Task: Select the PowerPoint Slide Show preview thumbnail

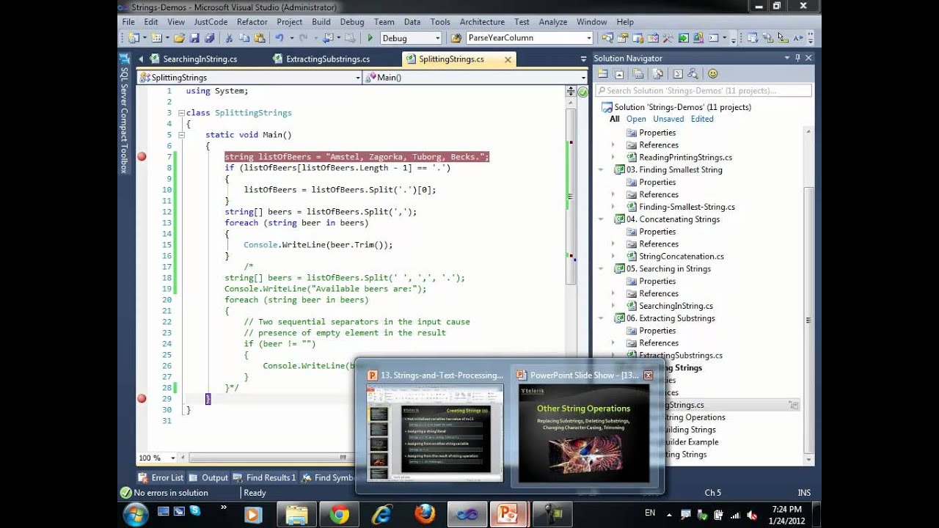Action: point(584,433)
